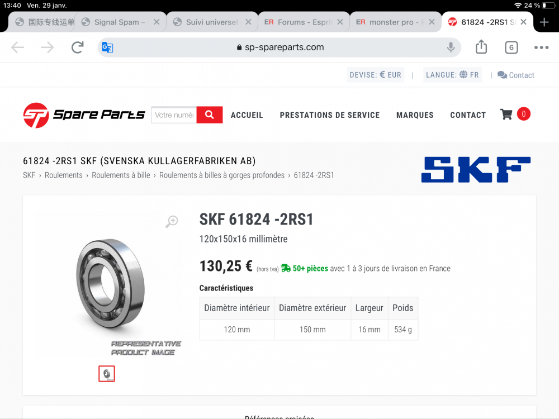This screenshot has width=559, height=419.
Task: Click the Diamètre extérieur column header
Action: [312, 308]
